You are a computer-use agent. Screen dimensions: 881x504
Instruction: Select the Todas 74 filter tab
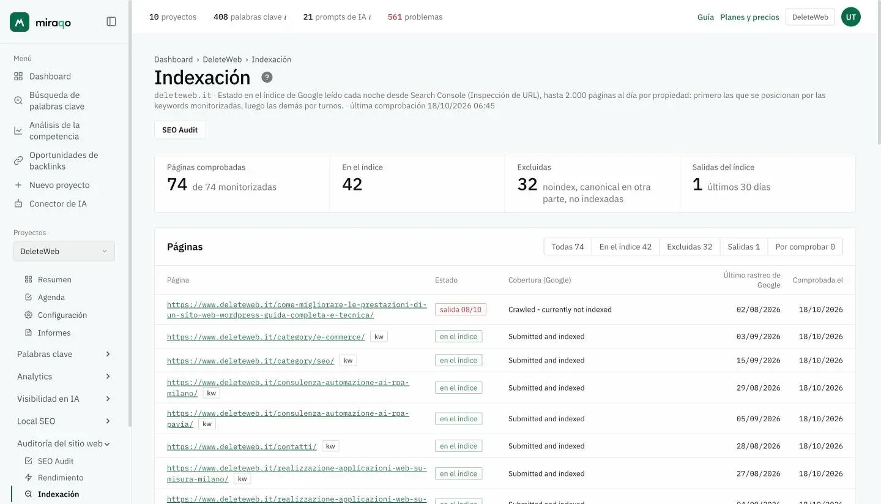pyautogui.click(x=568, y=247)
